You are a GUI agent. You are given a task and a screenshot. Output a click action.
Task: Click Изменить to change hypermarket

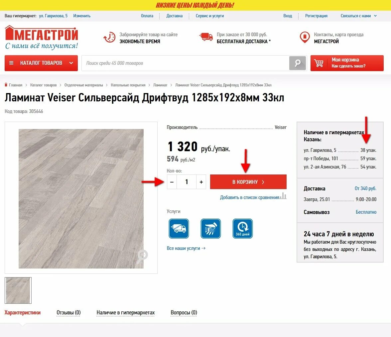82,16
